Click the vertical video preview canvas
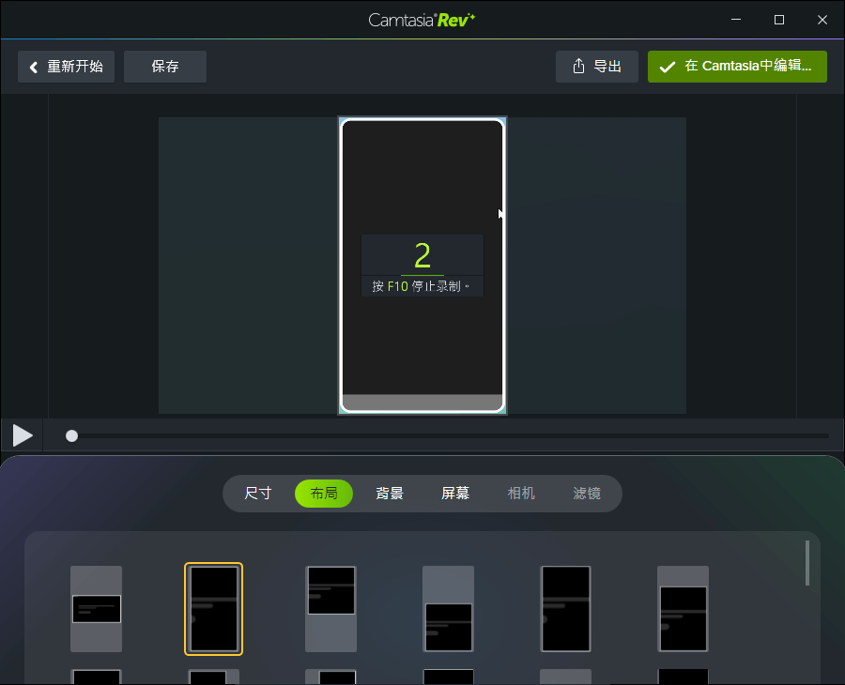845x685 pixels. 422,188
